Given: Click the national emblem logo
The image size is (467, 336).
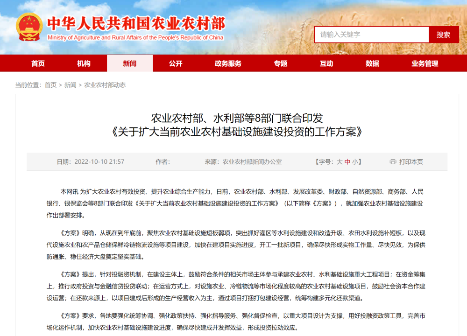Looking at the screenshot, I should coord(29,27).
